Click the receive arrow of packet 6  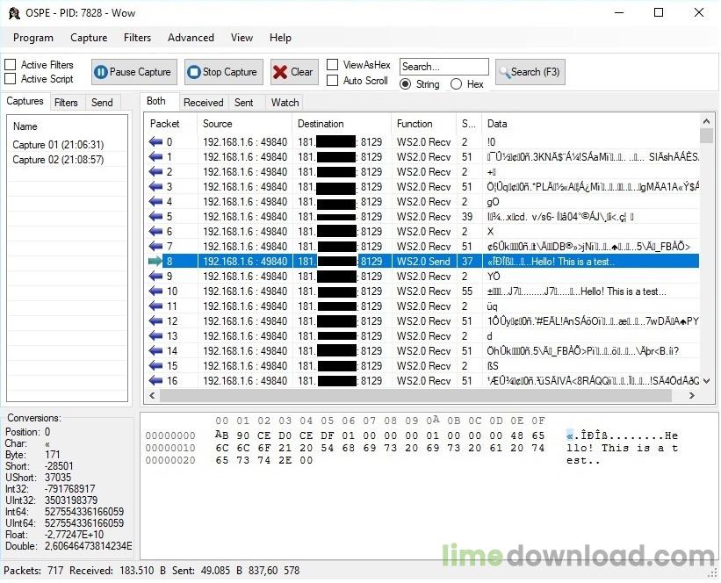pyautogui.click(x=155, y=231)
